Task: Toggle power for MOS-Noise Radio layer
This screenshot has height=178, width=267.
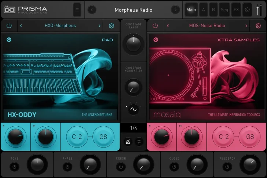Action: 155,26
